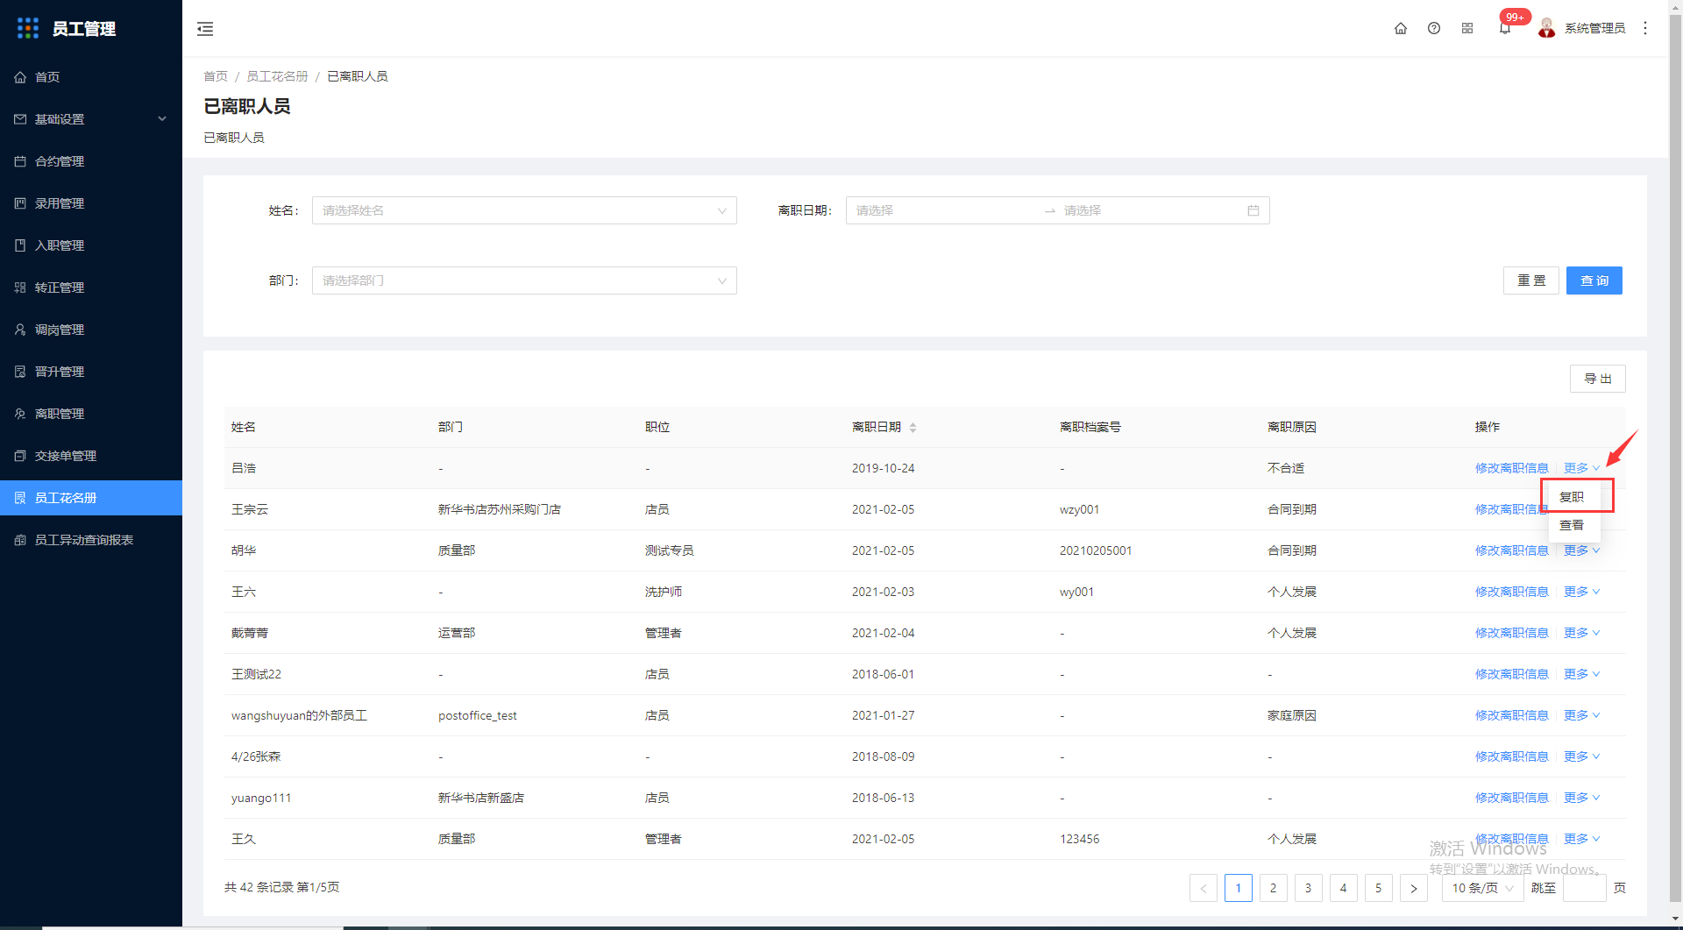Click the 离职管理 sidebar icon
The width and height of the screenshot is (1683, 930).
click(20, 414)
